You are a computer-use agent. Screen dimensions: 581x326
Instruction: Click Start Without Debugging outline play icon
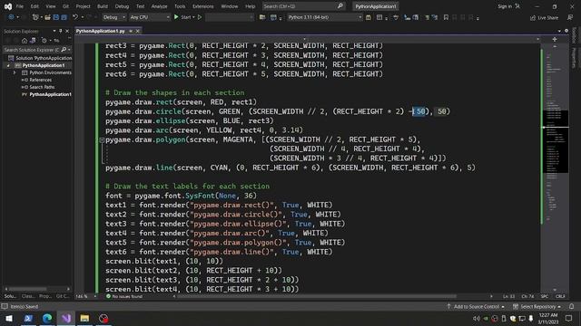tap(200, 17)
